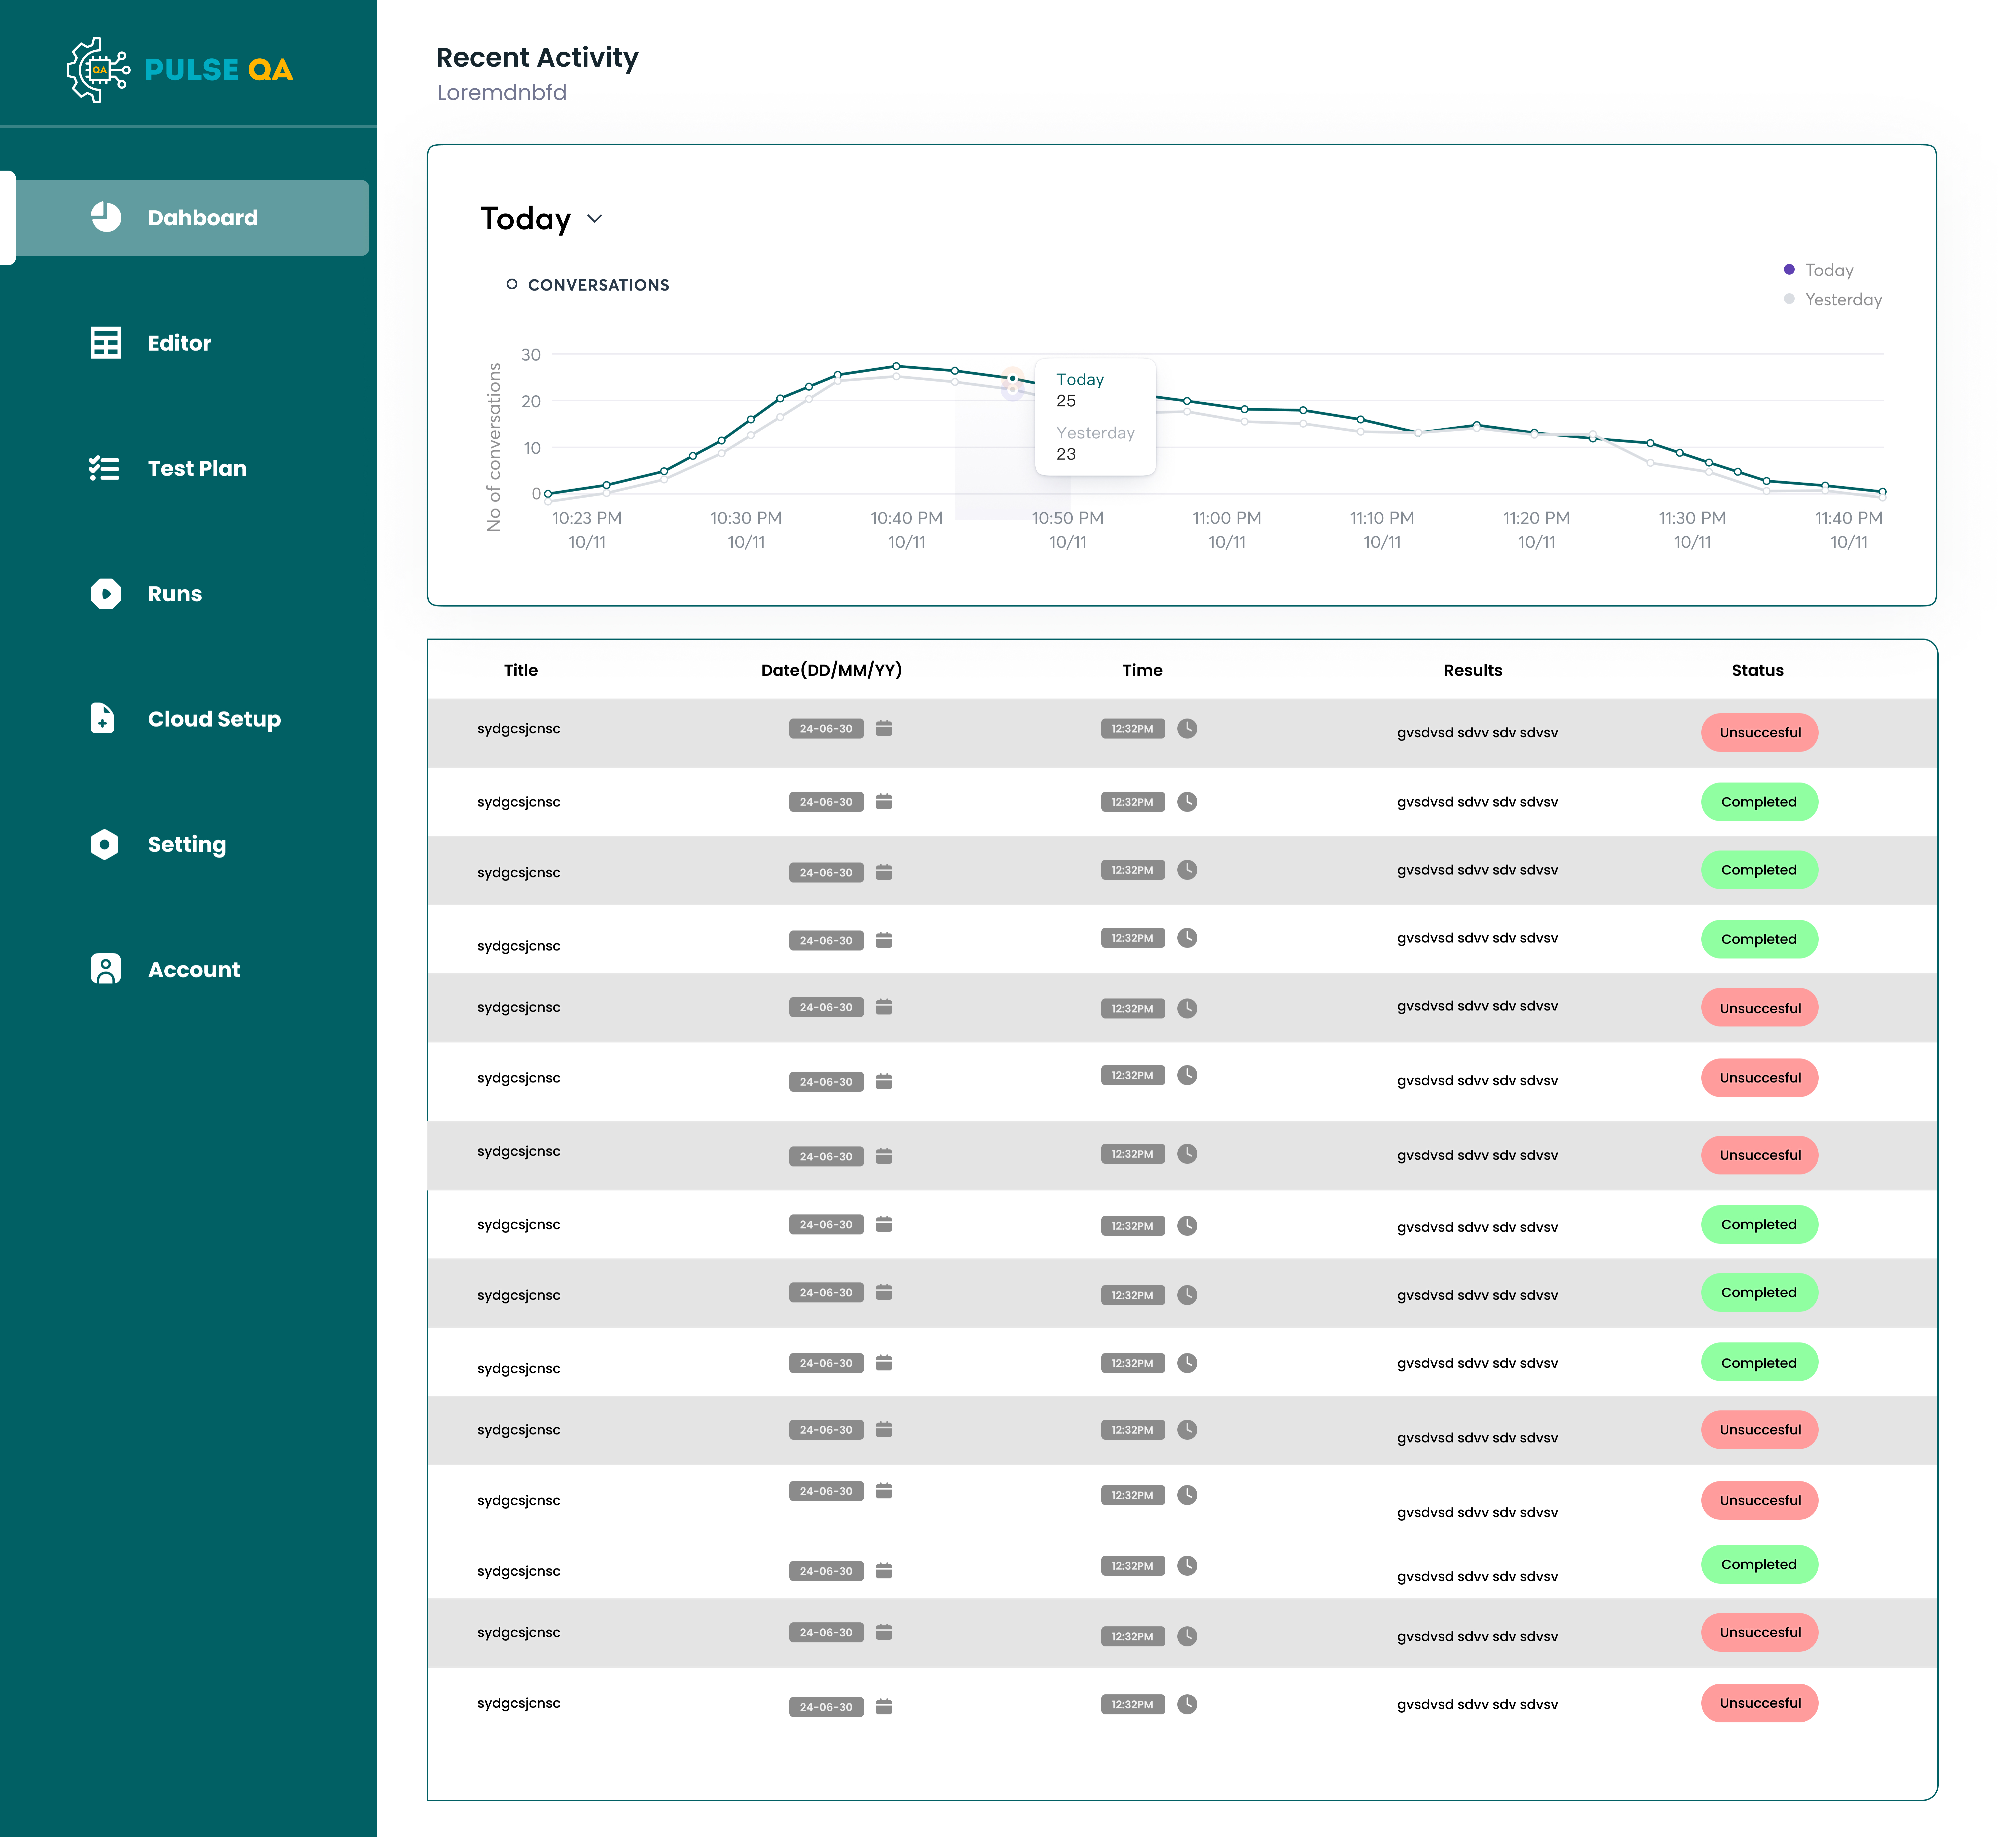This screenshot has height=1837, width=2016.
Task: Navigate to the Runs menu item
Action: coord(175,594)
